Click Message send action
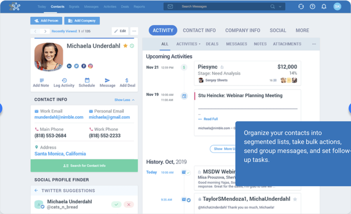This screenshot has width=351, height=214. (107, 83)
